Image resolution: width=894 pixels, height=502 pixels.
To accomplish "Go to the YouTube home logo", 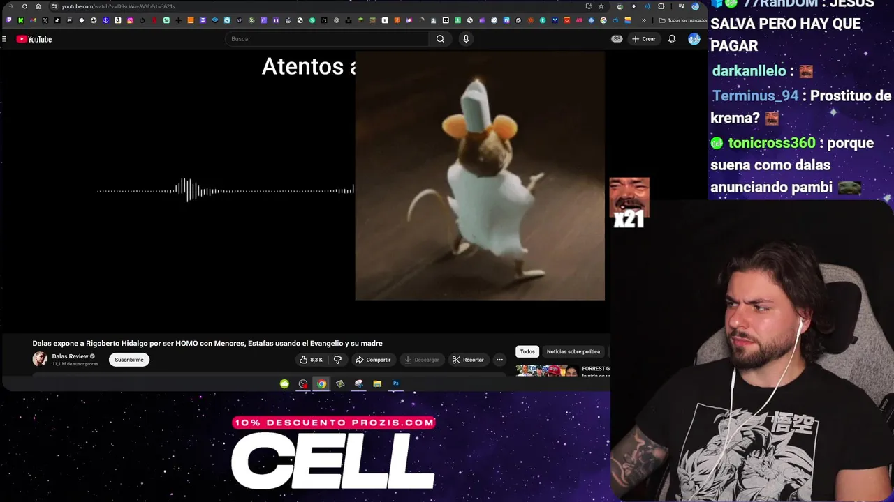I will [34, 39].
